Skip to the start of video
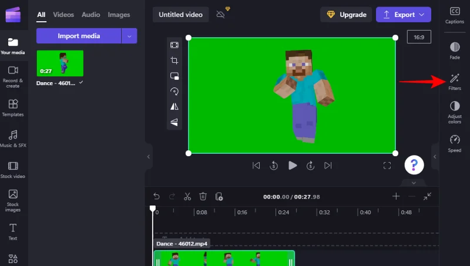Image resolution: width=470 pixels, height=266 pixels. coord(256,166)
